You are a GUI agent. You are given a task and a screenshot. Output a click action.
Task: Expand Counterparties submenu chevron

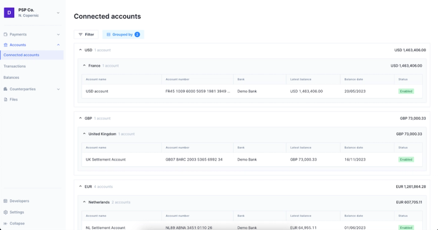click(58, 89)
